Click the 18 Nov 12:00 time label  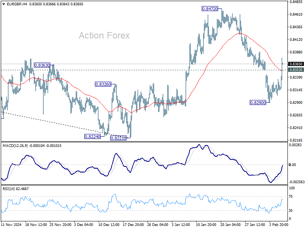click(x=36, y=224)
